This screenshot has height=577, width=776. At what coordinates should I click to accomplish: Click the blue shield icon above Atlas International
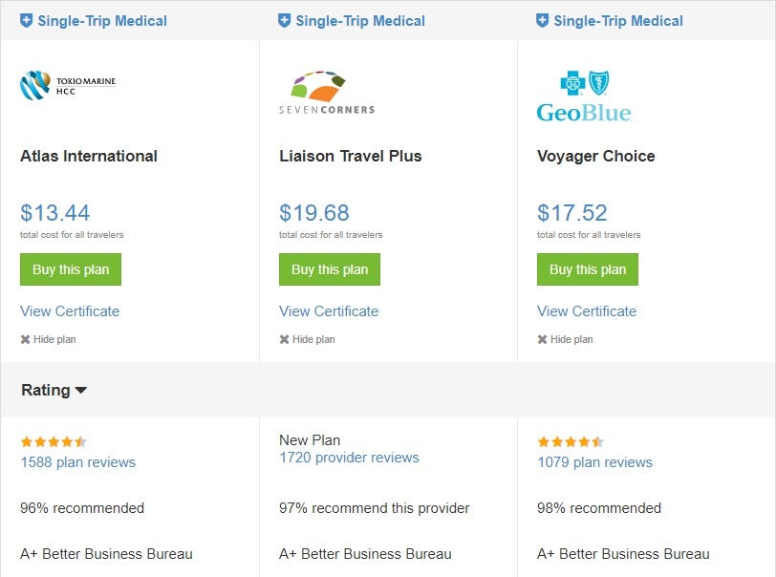pos(27,20)
